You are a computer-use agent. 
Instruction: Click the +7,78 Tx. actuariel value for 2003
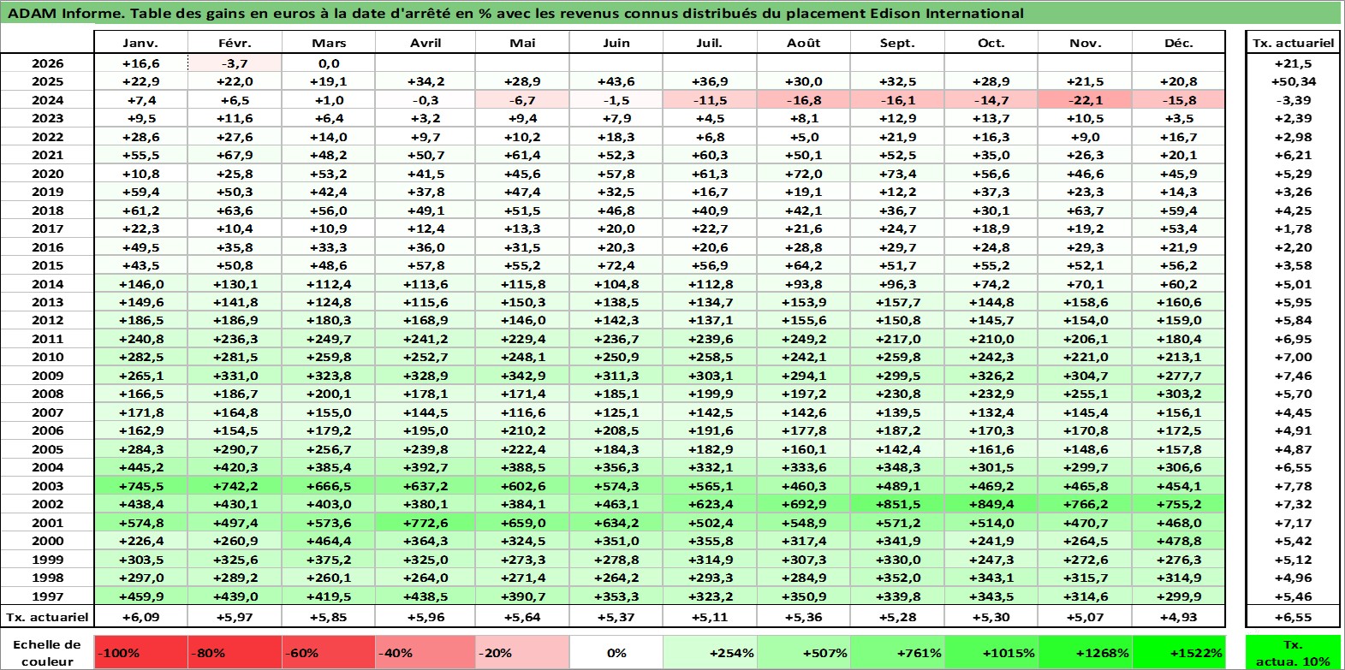1293,486
